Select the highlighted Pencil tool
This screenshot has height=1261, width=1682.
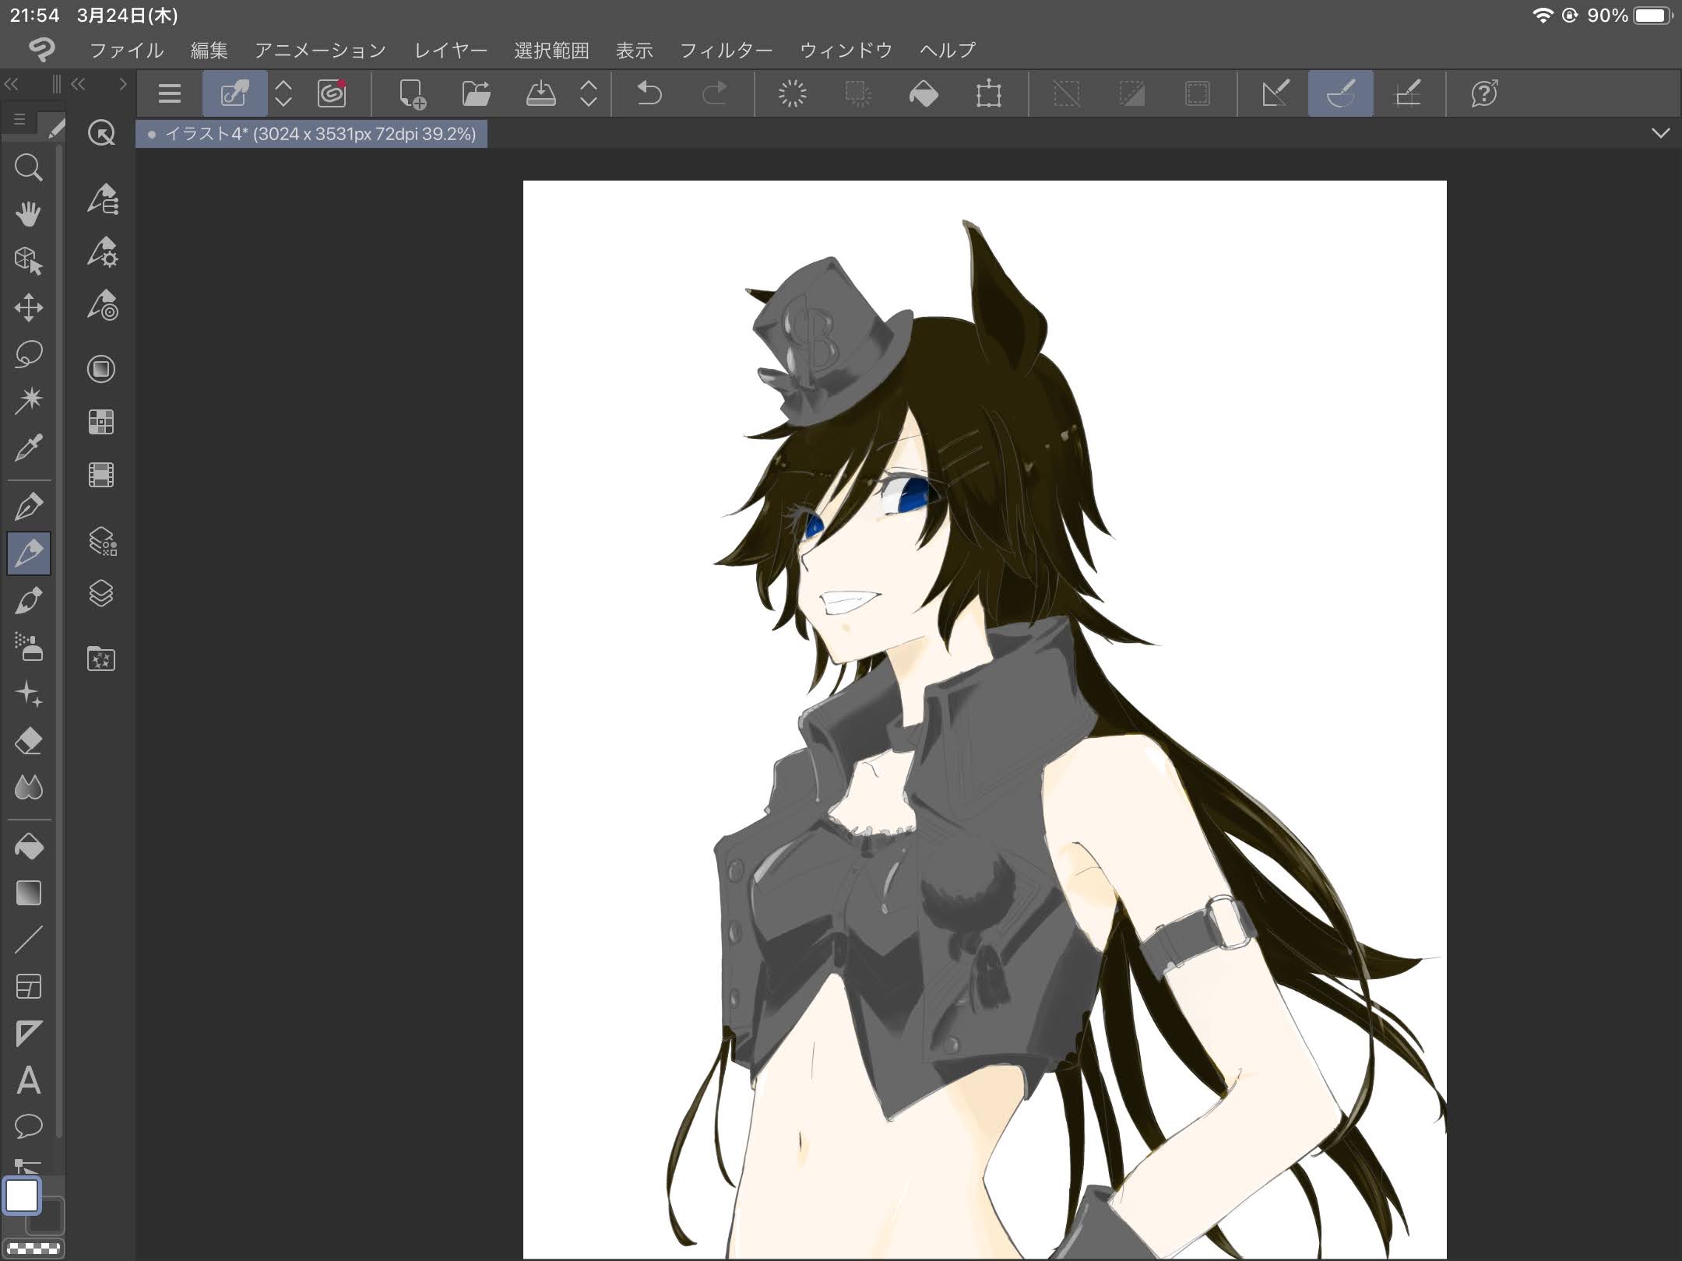tap(29, 553)
